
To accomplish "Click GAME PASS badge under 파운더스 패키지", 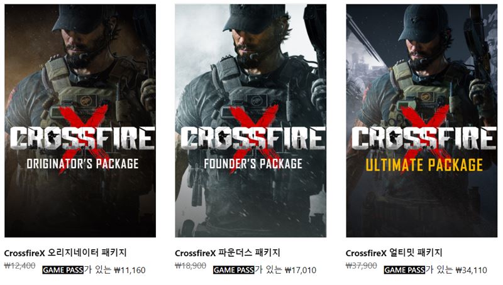I will click(233, 270).
